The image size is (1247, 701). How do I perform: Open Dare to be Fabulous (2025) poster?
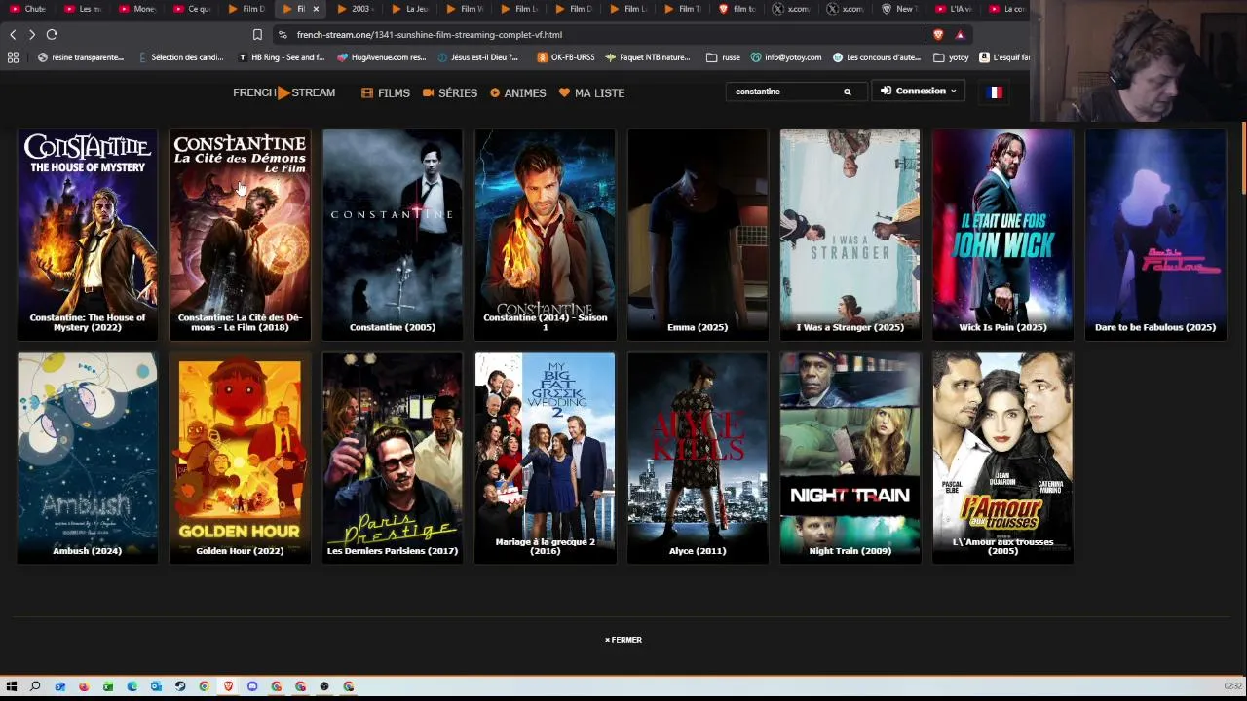point(1155,235)
